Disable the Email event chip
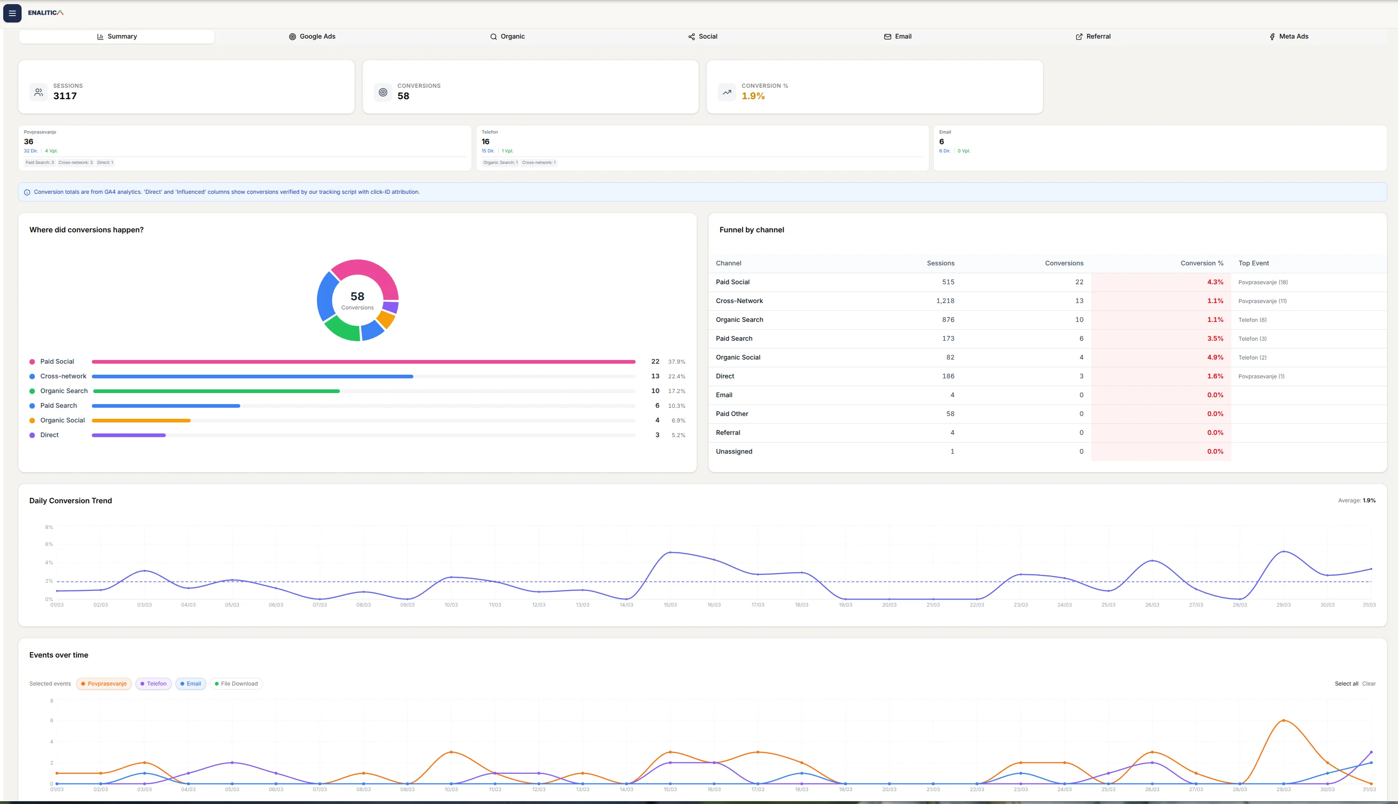Image resolution: width=1398 pixels, height=804 pixels. click(191, 683)
